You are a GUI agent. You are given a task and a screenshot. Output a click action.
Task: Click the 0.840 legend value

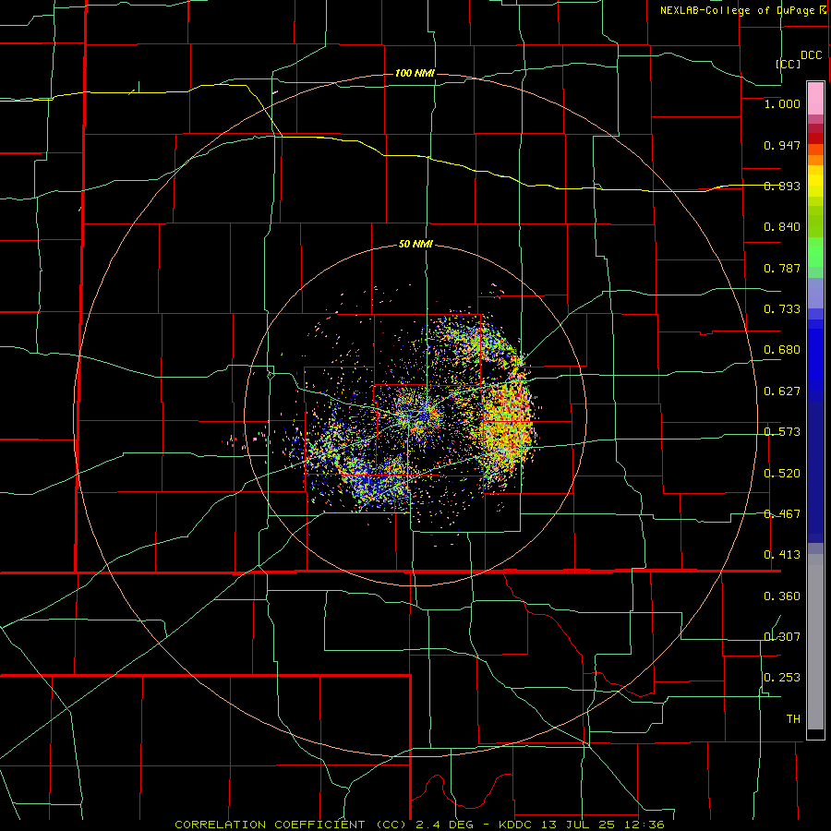(x=782, y=227)
